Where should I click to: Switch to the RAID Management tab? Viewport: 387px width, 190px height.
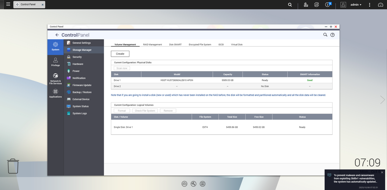pos(152,45)
